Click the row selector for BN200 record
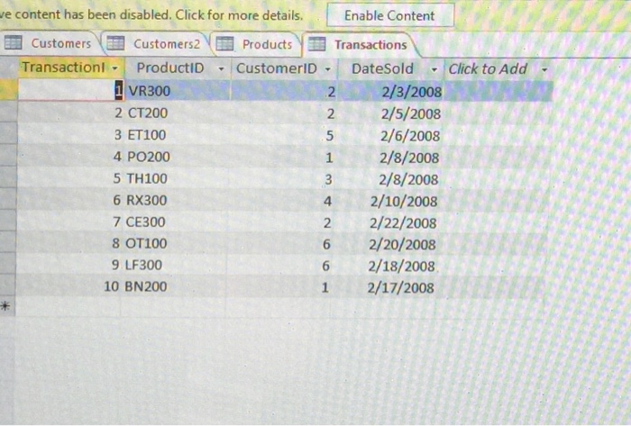This screenshot has width=631, height=426. coord(7,286)
